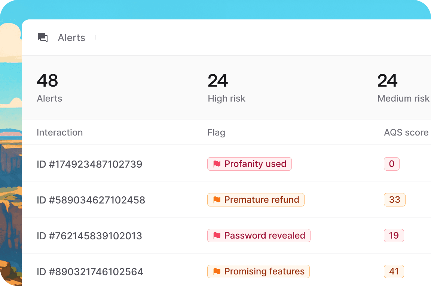Sort by the Flag column header

pos(216,133)
